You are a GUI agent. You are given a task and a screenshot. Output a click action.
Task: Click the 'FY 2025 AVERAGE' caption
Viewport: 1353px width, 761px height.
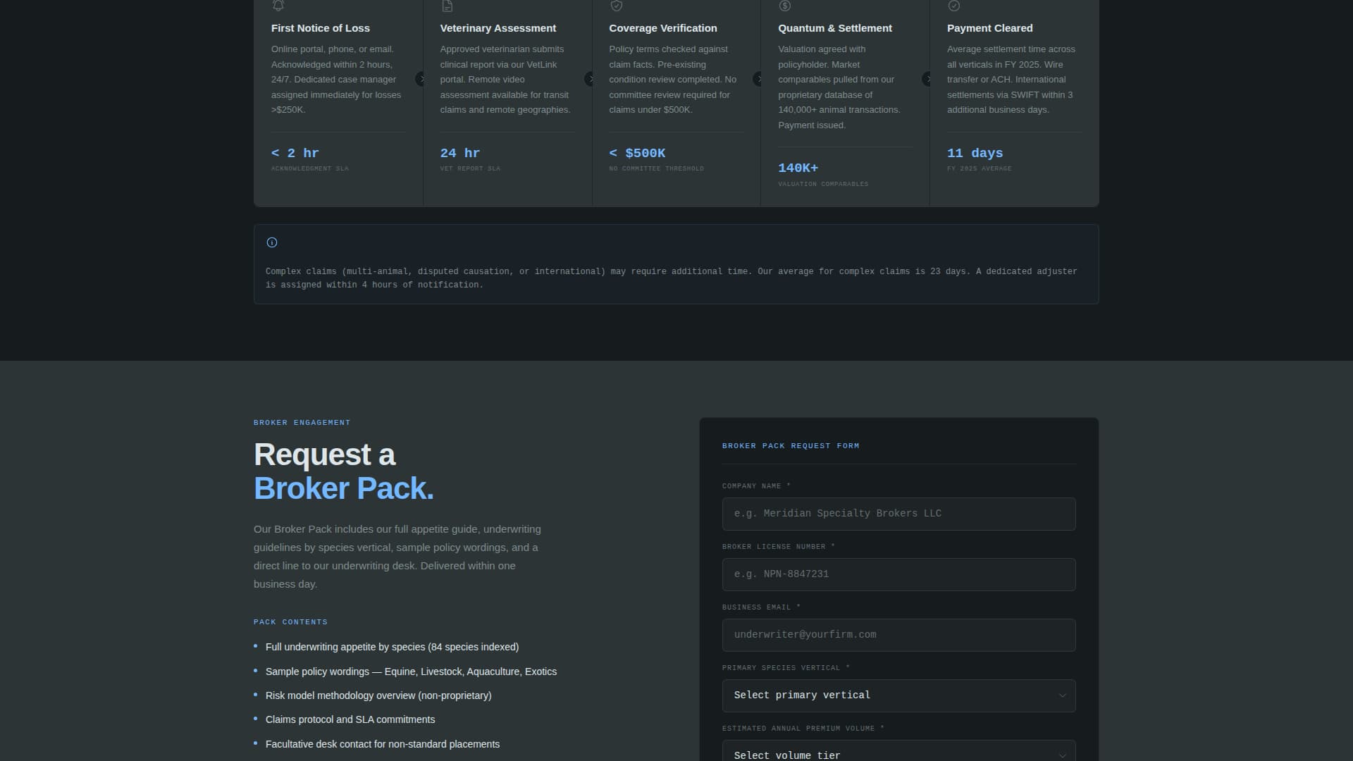tap(980, 168)
